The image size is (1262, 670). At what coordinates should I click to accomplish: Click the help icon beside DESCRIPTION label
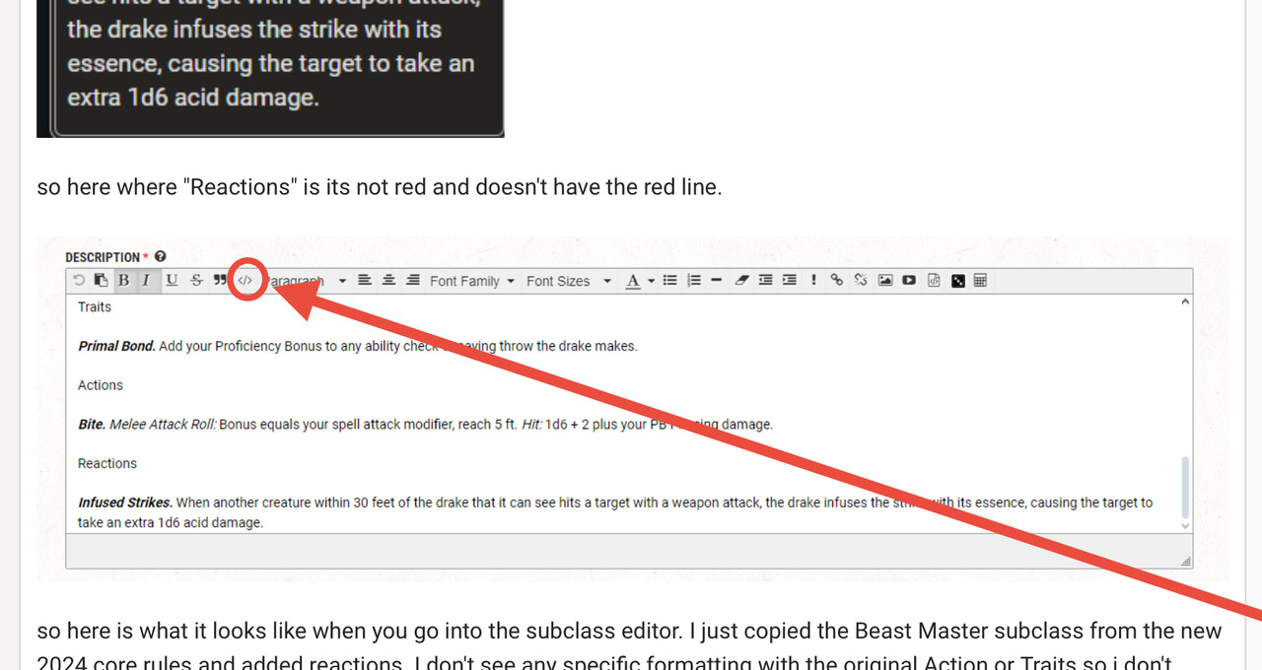point(161,256)
